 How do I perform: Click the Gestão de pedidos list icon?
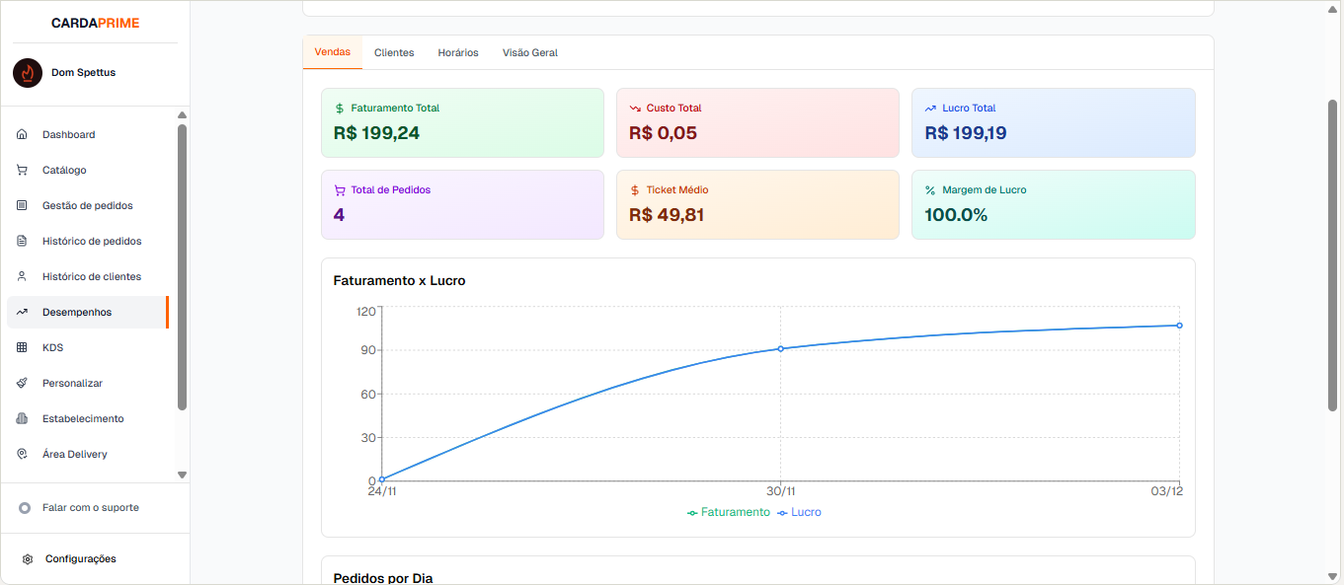pyautogui.click(x=22, y=205)
